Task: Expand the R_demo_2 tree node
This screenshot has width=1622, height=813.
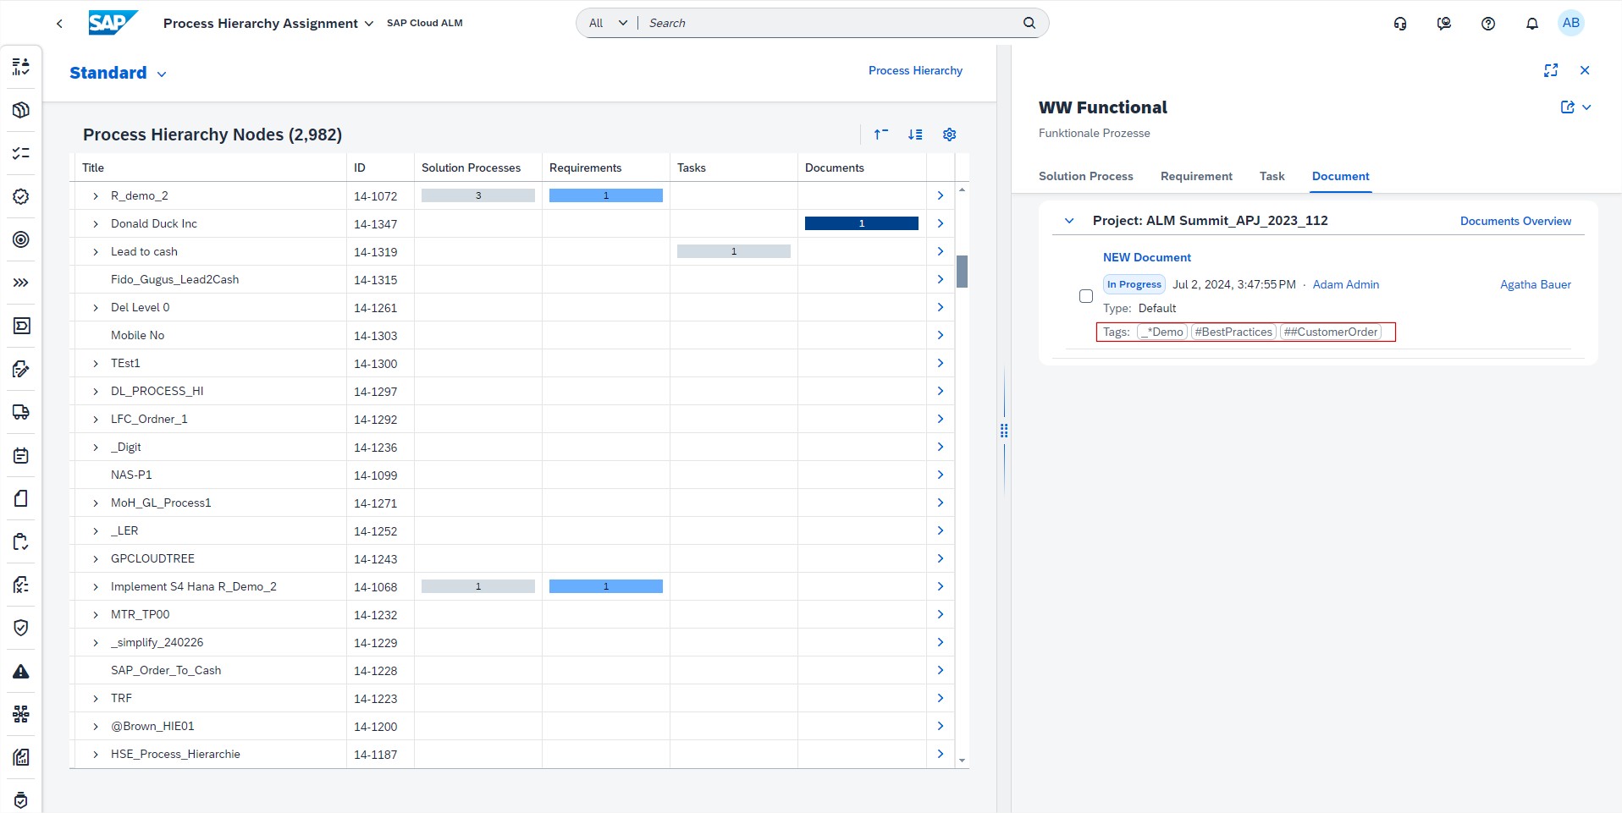Action: [96, 196]
